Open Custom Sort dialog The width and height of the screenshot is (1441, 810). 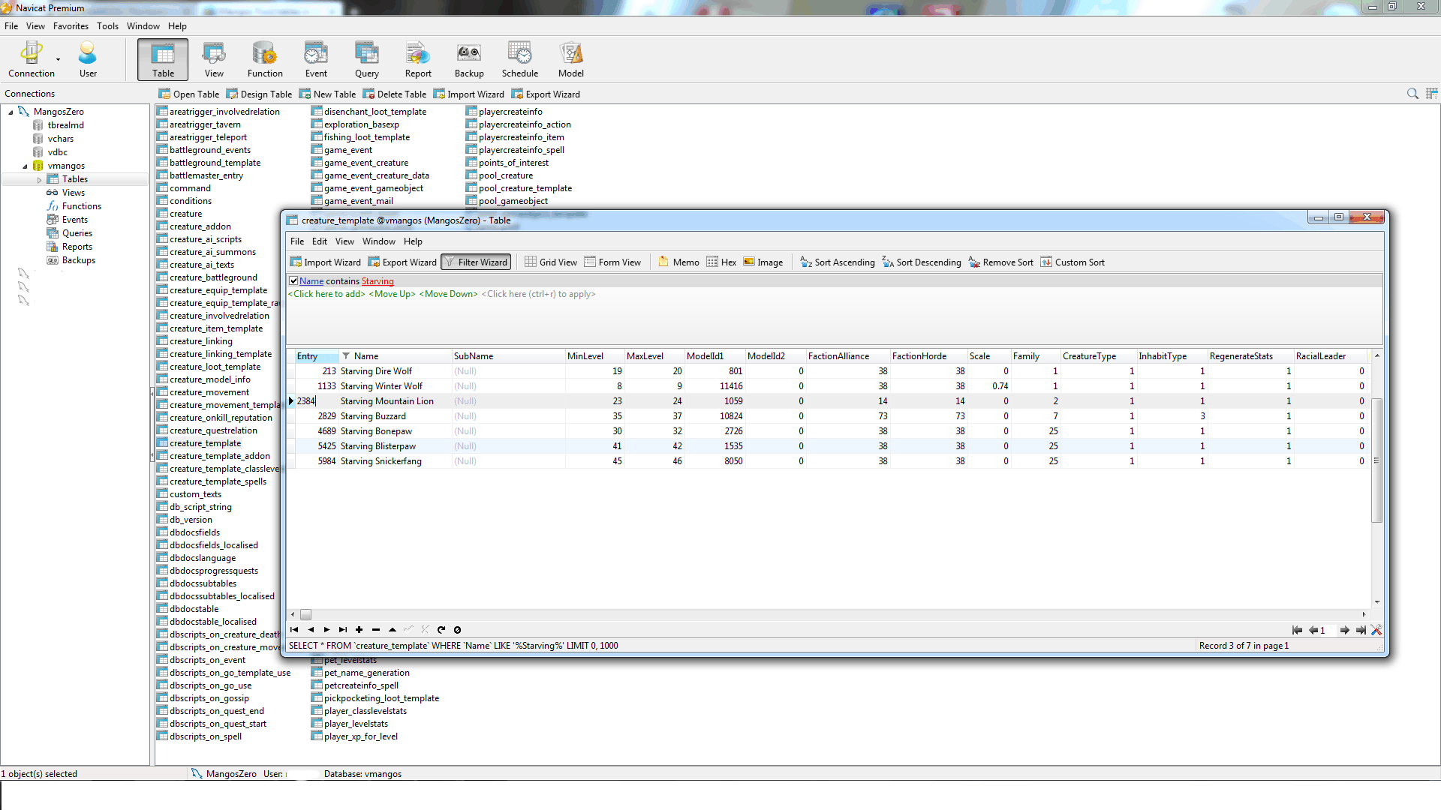[1072, 262]
